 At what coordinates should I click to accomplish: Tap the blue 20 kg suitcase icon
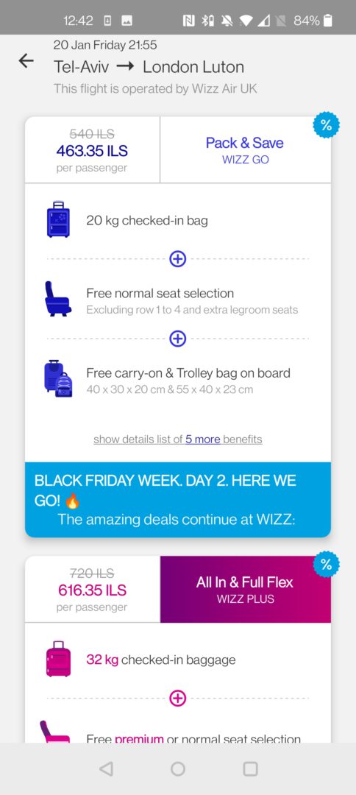click(x=58, y=219)
